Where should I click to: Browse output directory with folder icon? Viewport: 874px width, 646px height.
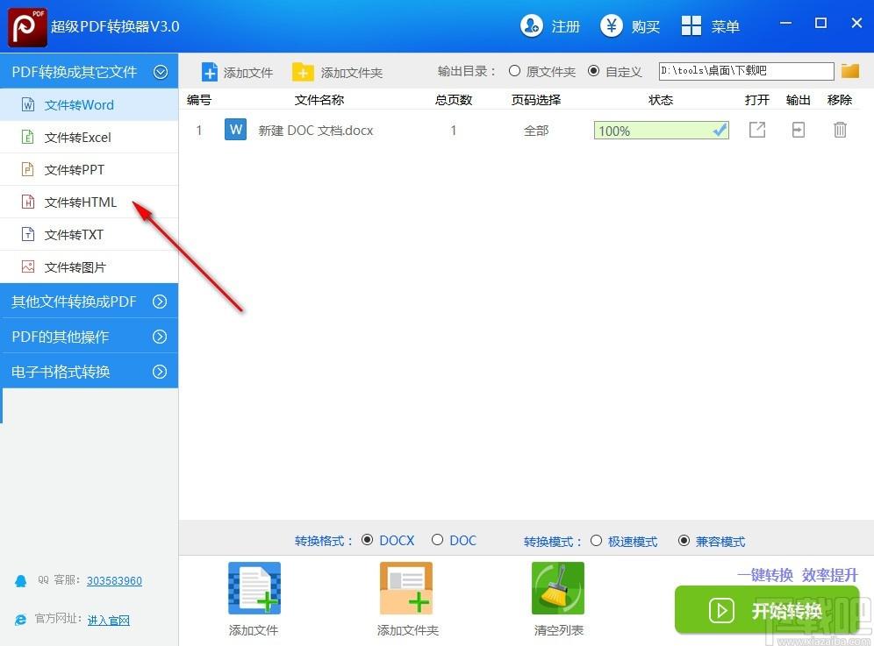[x=850, y=71]
